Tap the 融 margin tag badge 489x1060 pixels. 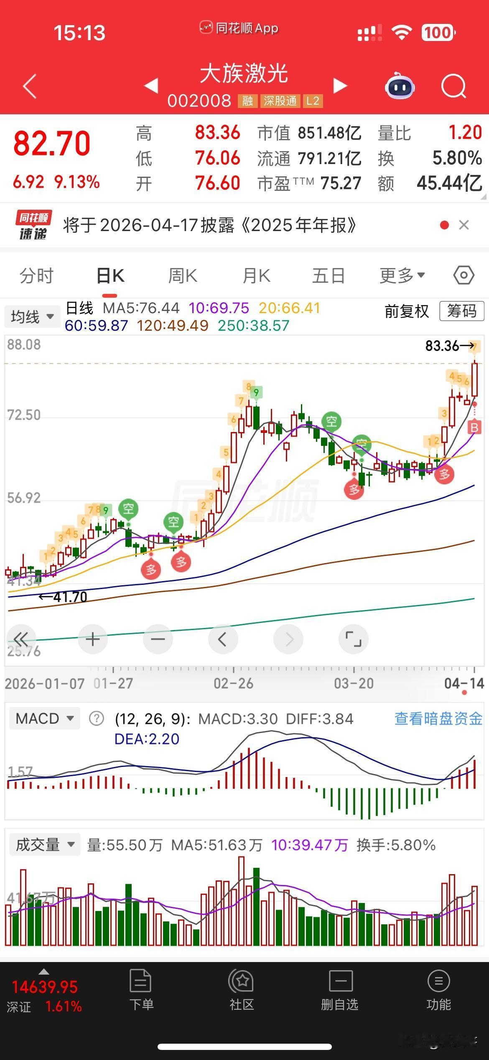[247, 101]
